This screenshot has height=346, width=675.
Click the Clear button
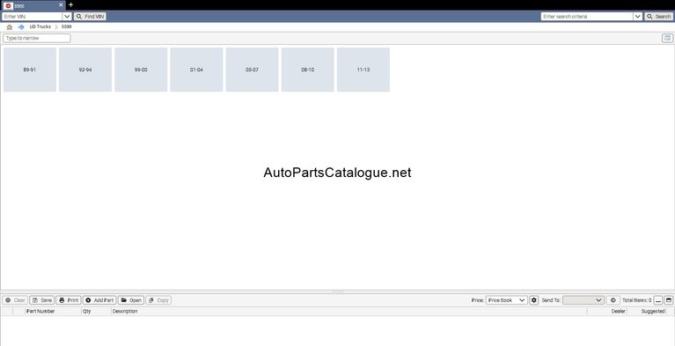pos(15,300)
